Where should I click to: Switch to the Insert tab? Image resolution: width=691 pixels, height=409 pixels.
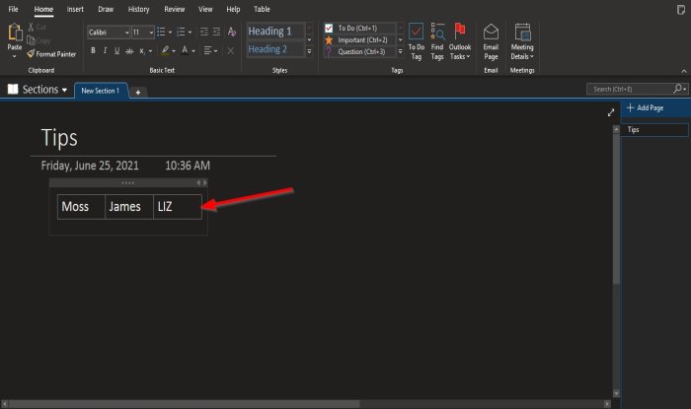click(x=75, y=9)
